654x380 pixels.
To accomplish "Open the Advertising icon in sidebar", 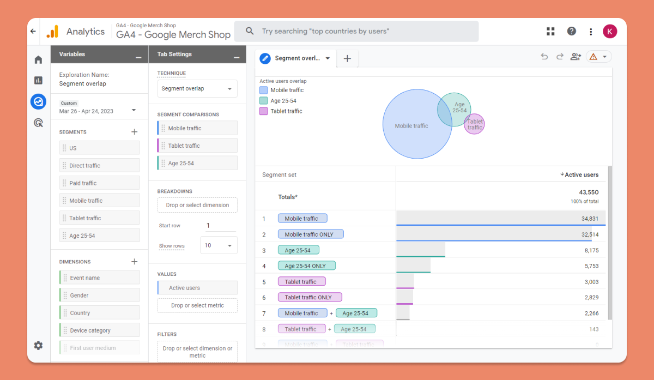I will coord(38,123).
